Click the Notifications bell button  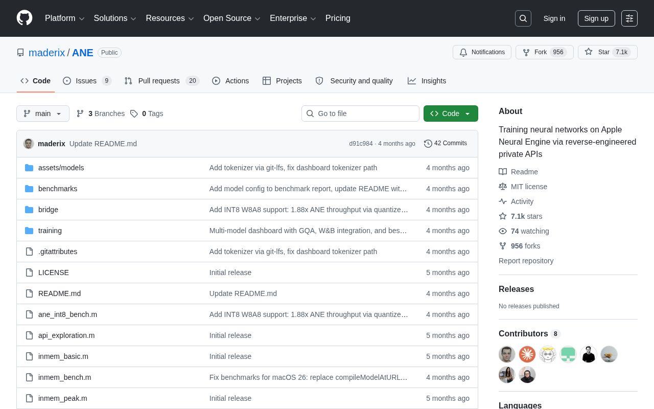(482, 52)
